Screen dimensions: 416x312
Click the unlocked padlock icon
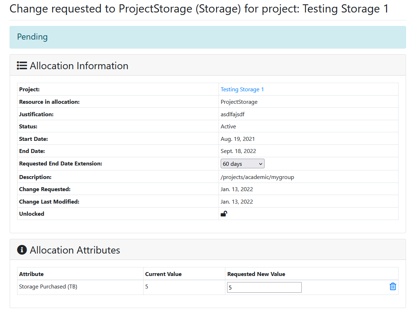point(224,214)
